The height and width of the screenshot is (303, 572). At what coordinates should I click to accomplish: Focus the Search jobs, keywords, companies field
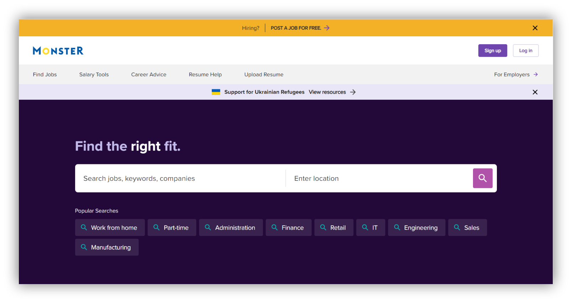[180, 178]
